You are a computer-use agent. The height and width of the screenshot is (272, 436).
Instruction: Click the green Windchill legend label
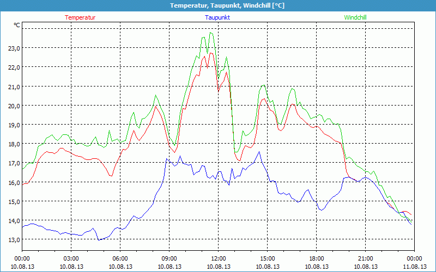[x=355, y=17]
